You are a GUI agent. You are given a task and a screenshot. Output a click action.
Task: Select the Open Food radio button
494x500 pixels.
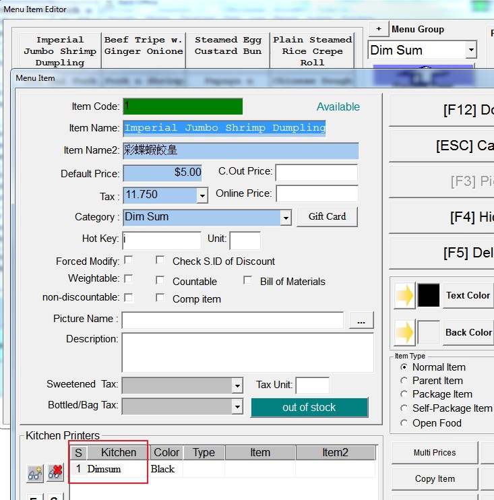click(404, 423)
